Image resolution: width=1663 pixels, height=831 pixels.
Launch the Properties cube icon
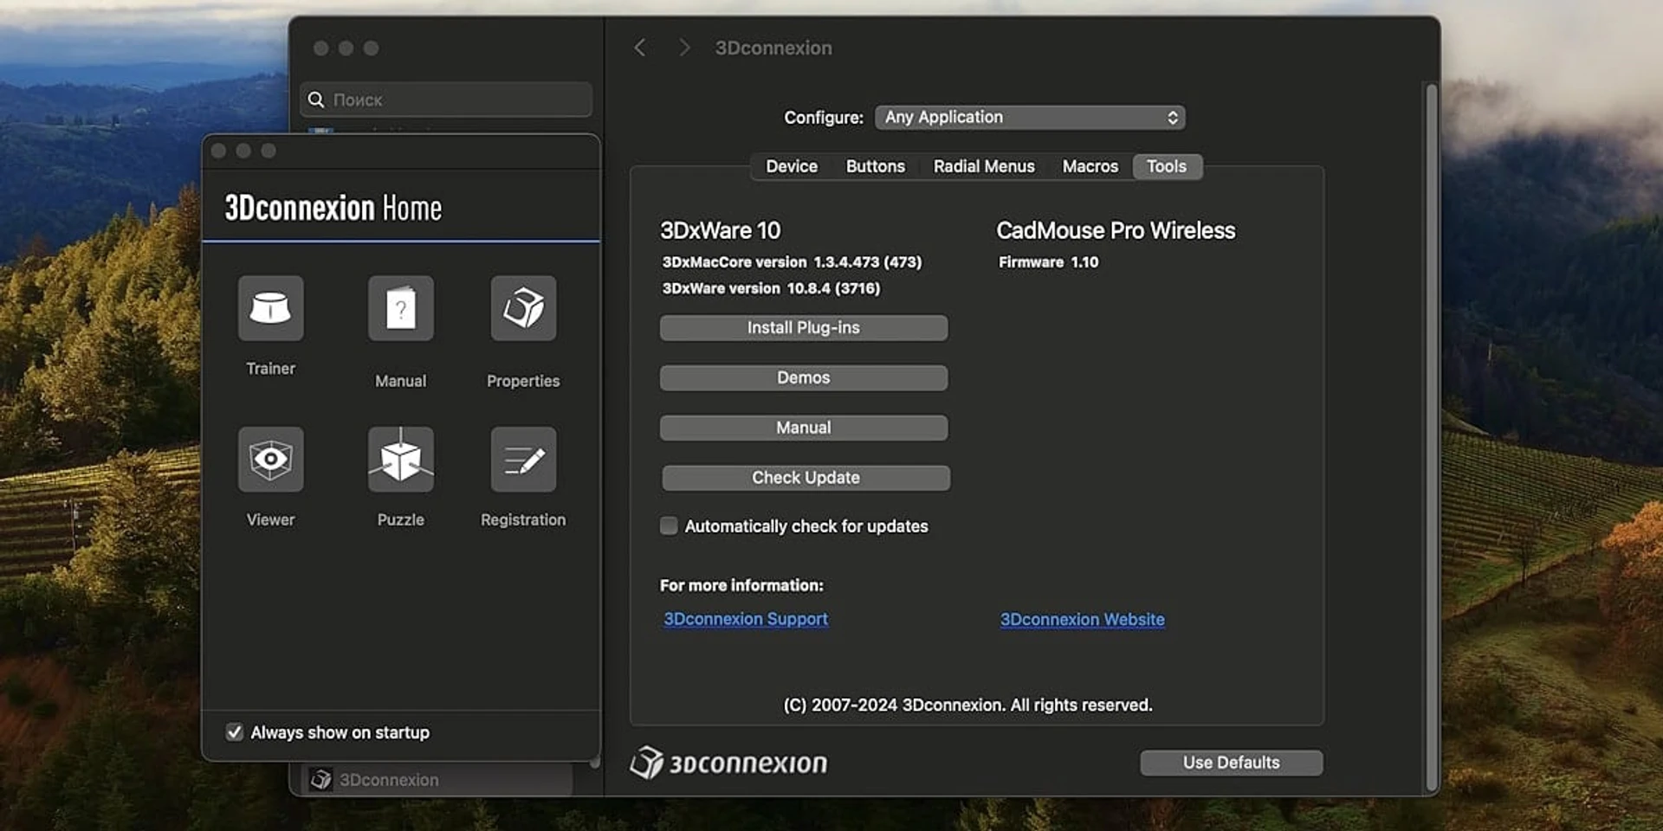(523, 308)
